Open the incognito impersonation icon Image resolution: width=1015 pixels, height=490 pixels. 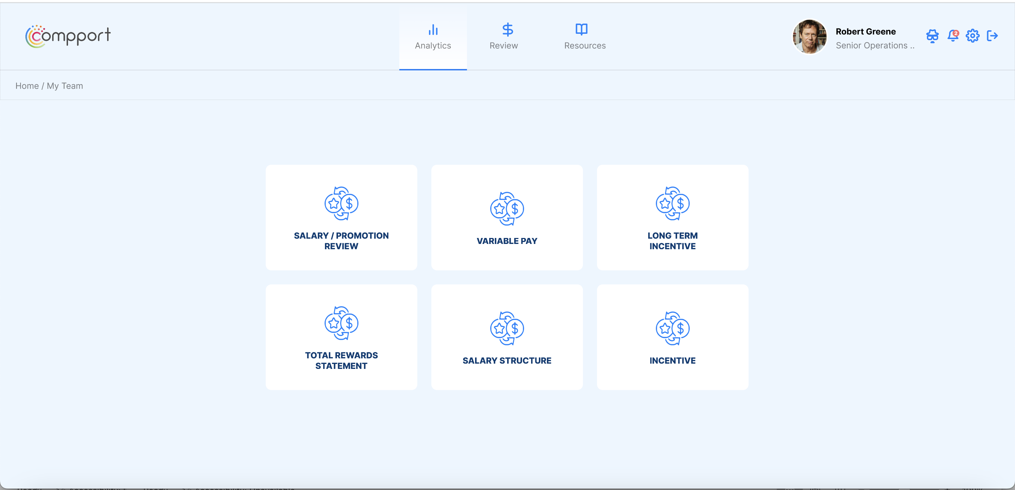(933, 36)
